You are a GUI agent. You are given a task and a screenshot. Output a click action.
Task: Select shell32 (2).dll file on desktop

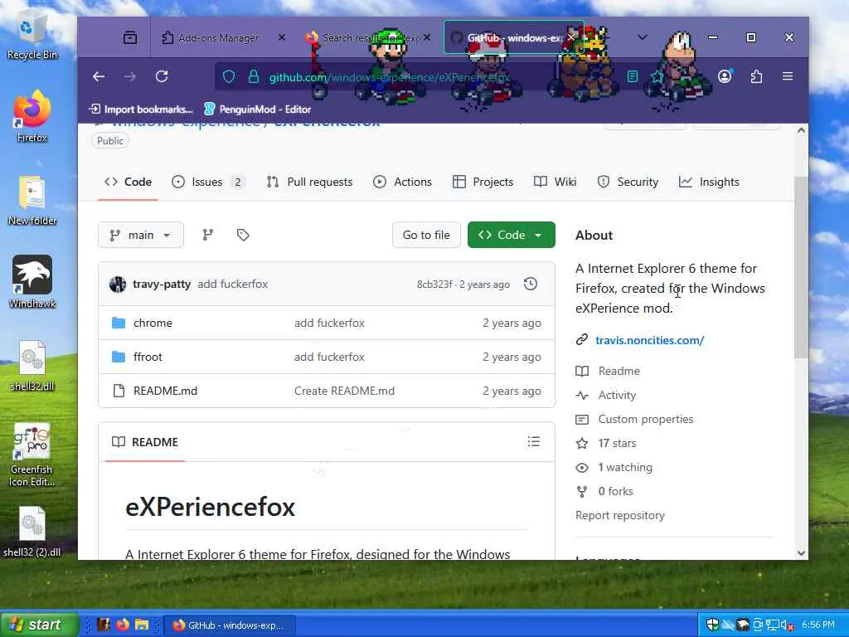pyautogui.click(x=32, y=532)
